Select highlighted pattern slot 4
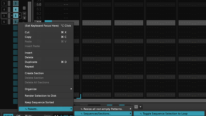Viewport: 206px width, 116px height. 16,10
